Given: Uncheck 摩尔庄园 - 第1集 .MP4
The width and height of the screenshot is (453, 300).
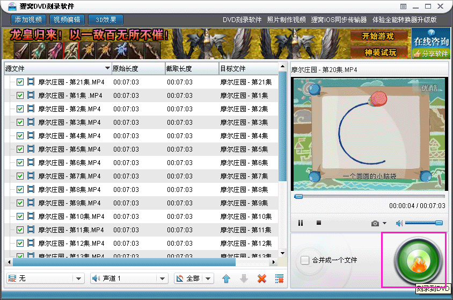Looking at the screenshot, I should 20,96.
